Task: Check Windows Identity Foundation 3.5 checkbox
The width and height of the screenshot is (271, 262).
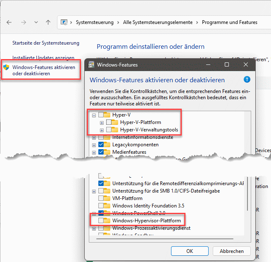Action: [x=101, y=206]
